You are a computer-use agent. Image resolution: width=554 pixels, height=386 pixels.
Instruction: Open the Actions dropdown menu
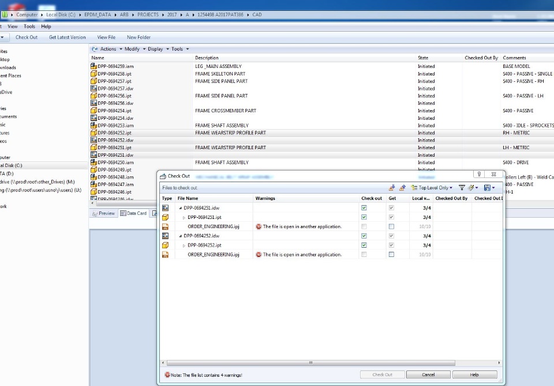click(x=111, y=49)
